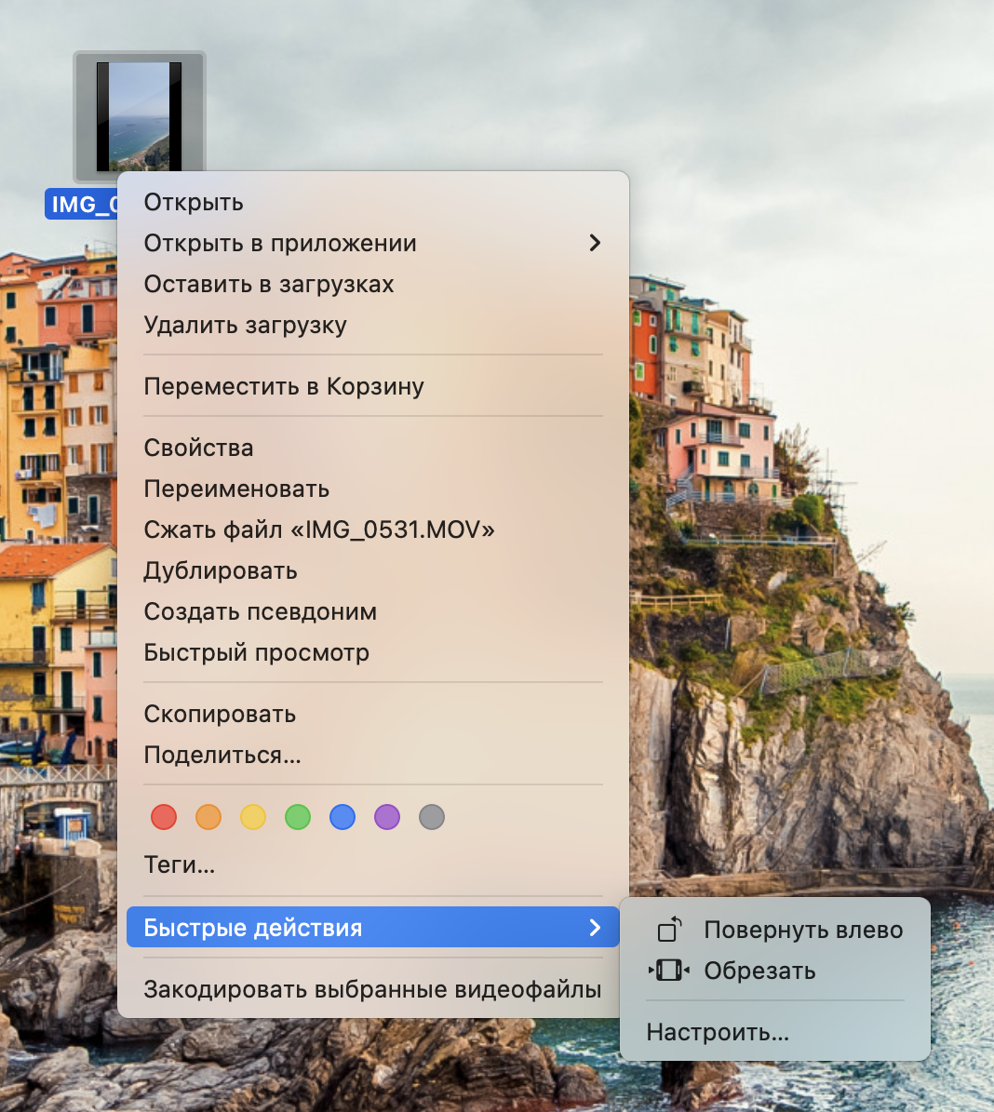The width and height of the screenshot is (994, 1112).
Task: Click the blue tag circle
Action: (x=343, y=817)
